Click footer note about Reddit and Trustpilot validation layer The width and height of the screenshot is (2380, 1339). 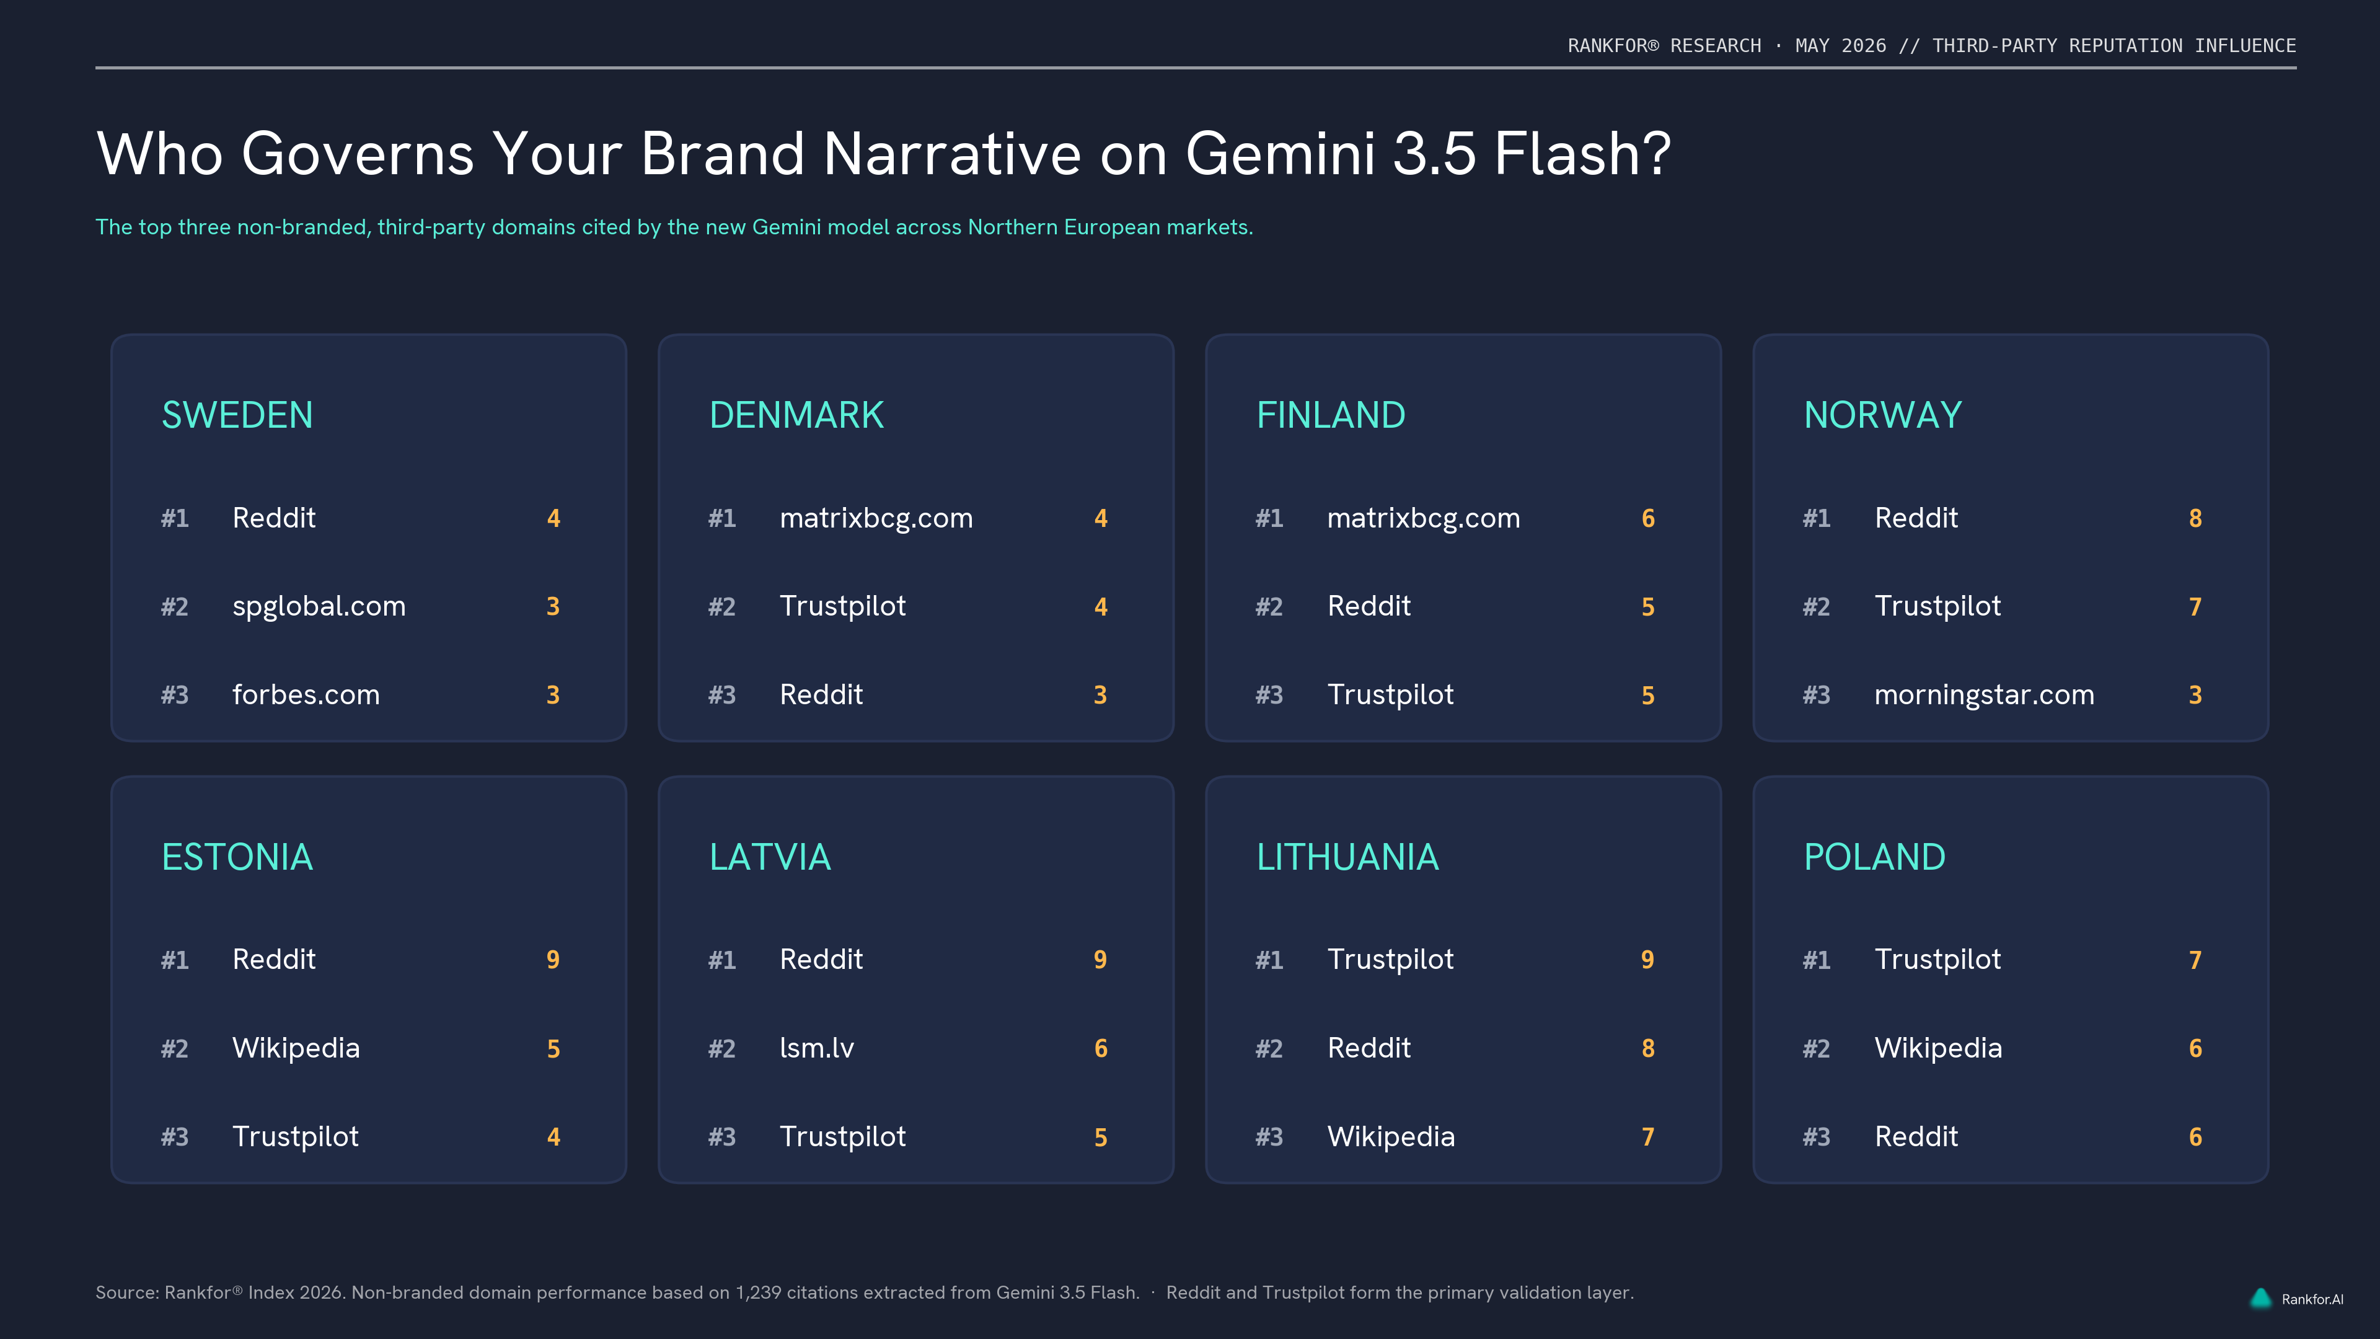pos(1399,1293)
